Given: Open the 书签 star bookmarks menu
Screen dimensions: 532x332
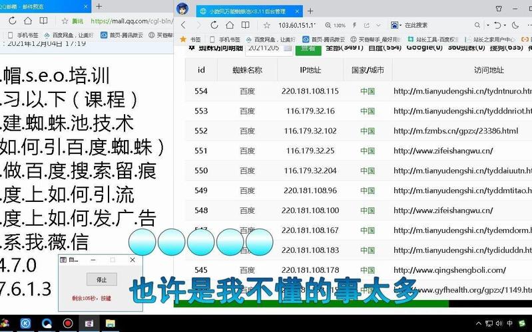Looking at the screenshot, I should 190,39.
